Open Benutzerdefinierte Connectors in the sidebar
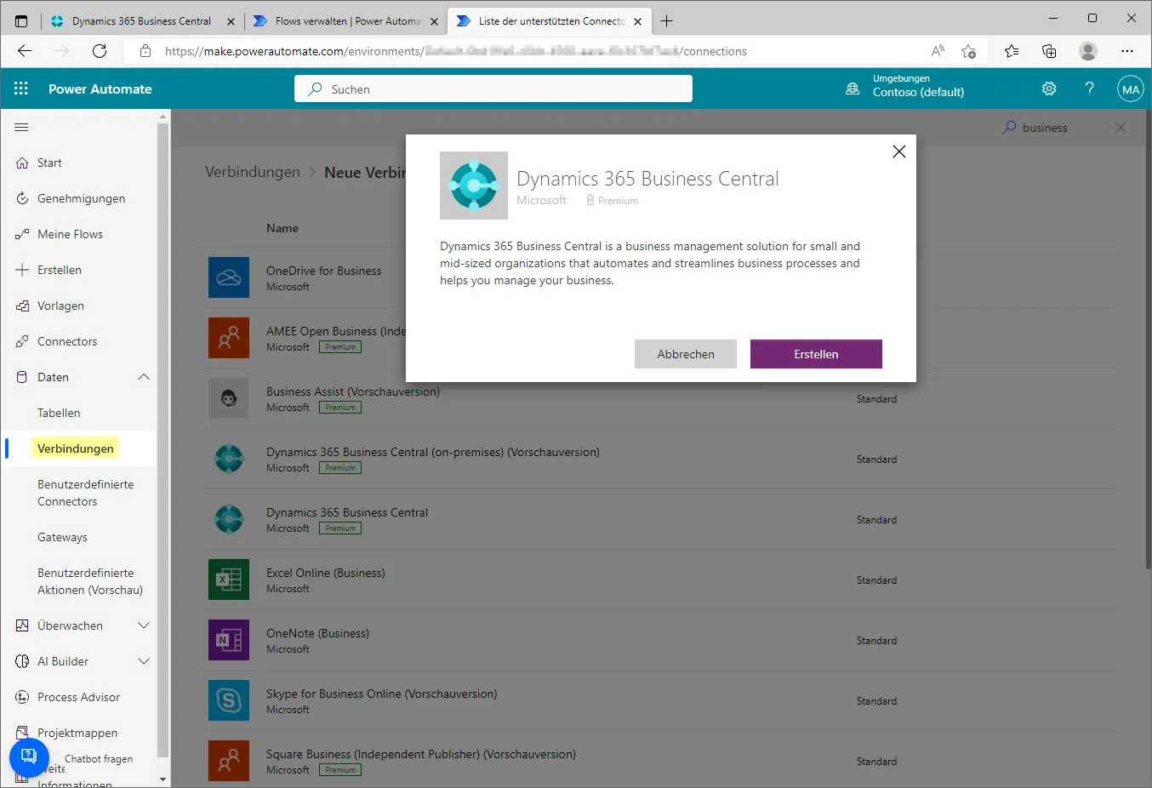Screen dimensions: 1152x788 (x=85, y=493)
